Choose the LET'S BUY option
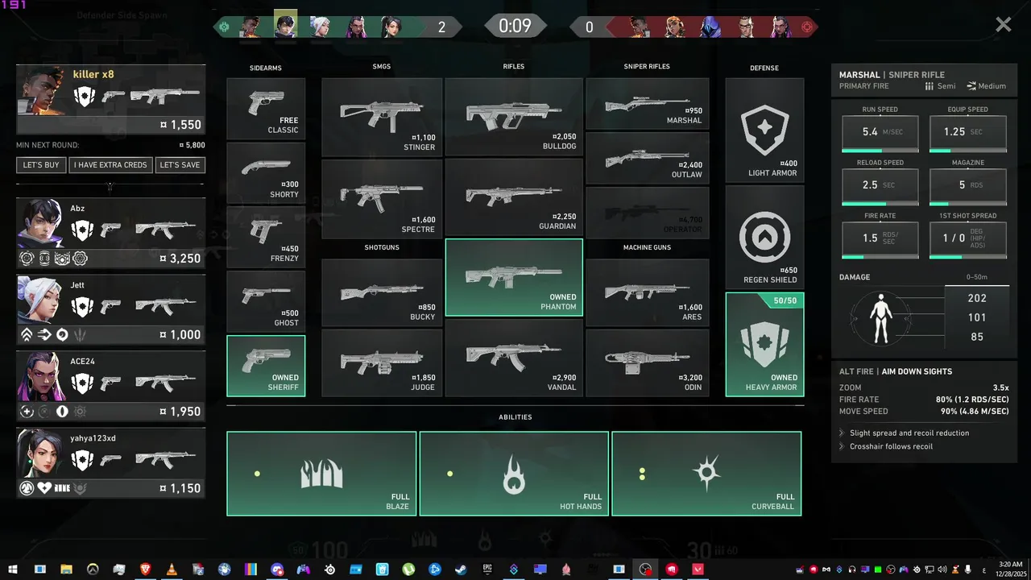1031x580 pixels. (41, 165)
